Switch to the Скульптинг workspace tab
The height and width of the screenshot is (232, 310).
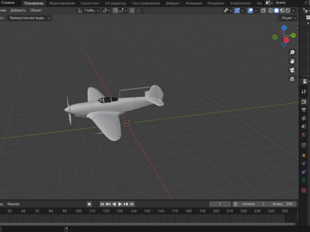pyautogui.click(x=90, y=3)
